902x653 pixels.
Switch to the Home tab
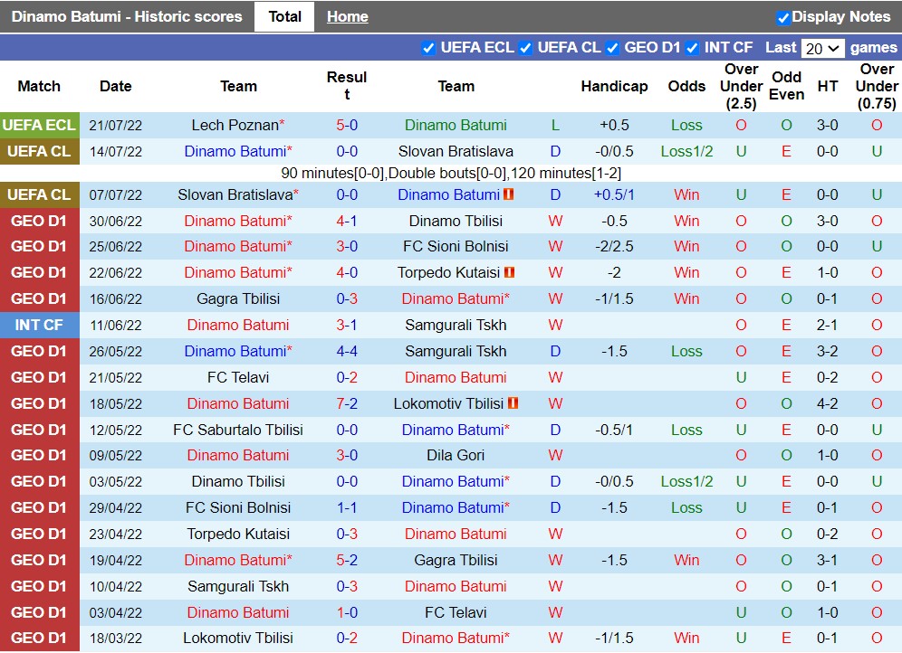(x=347, y=15)
